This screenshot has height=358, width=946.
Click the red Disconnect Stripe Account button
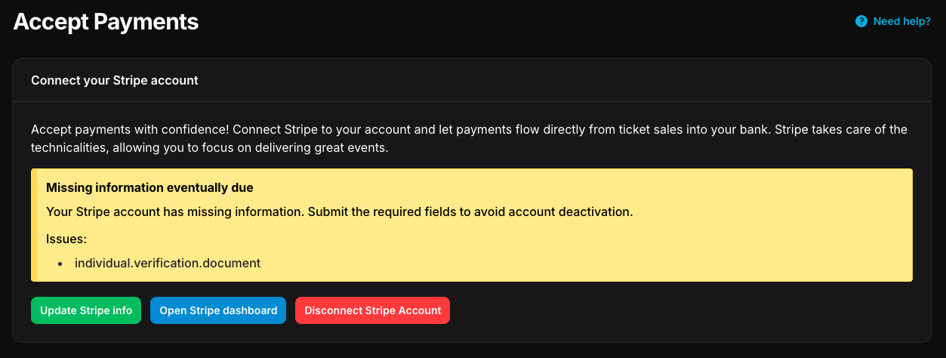click(x=372, y=310)
